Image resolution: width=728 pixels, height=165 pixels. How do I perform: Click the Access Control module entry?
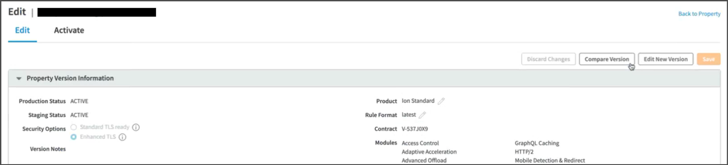[420, 143]
